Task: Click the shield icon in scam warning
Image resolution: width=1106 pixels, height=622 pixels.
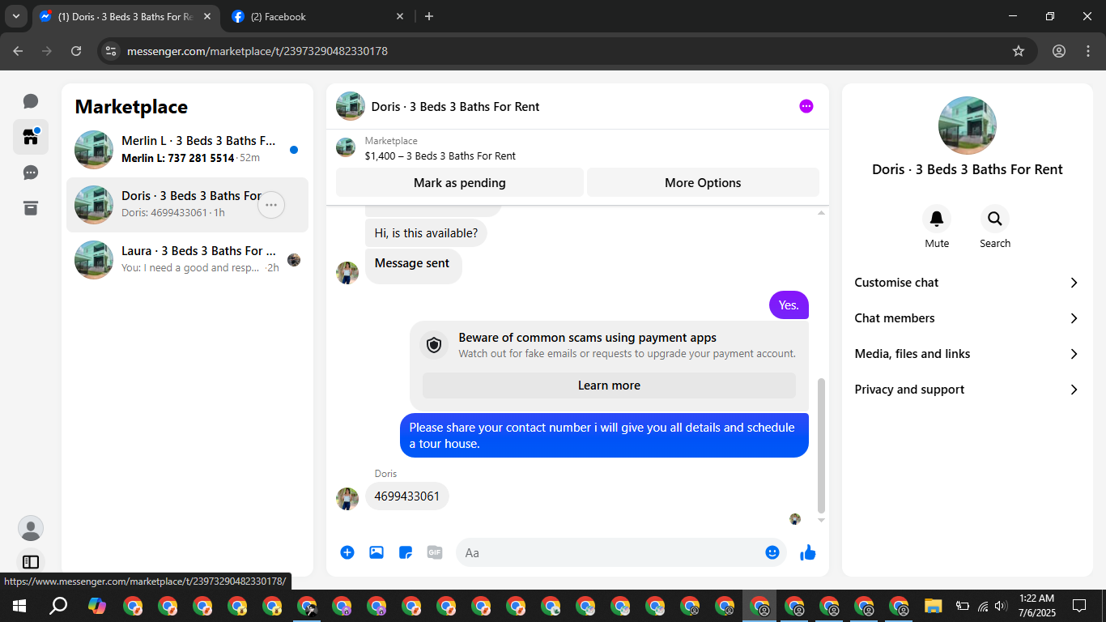Action: [434, 345]
